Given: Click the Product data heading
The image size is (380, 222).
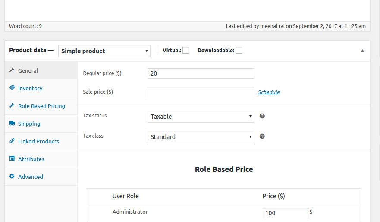Looking at the screenshot, I should (31, 50).
